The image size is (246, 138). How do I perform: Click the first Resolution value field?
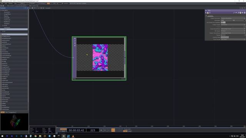pos(226,20)
